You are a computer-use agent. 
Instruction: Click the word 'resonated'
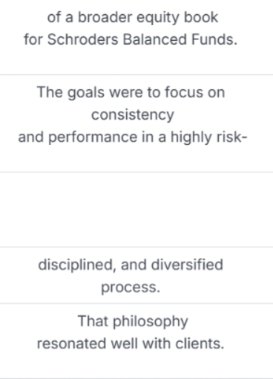coord(72,344)
